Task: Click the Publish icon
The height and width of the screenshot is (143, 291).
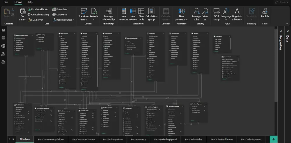Action: pyautogui.click(x=265, y=11)
